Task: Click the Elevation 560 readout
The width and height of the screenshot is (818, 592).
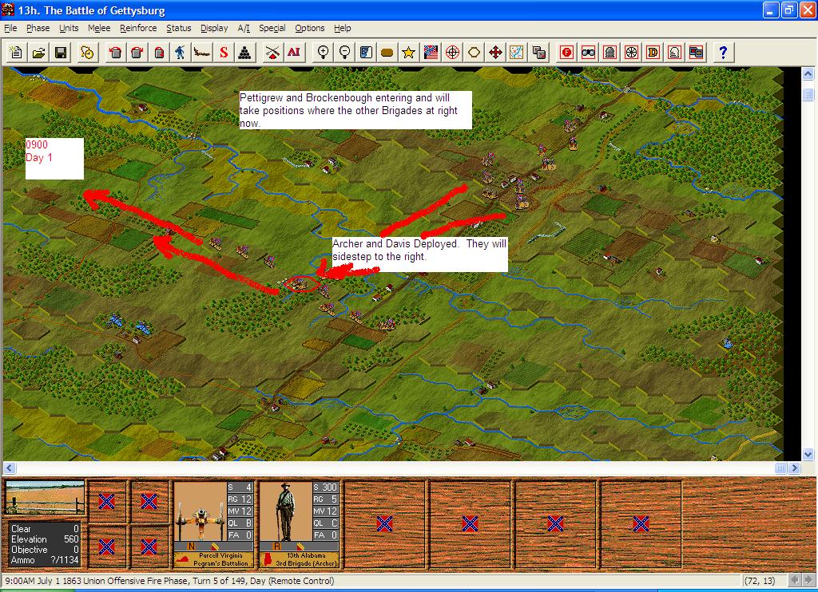Action: point(45,539)
